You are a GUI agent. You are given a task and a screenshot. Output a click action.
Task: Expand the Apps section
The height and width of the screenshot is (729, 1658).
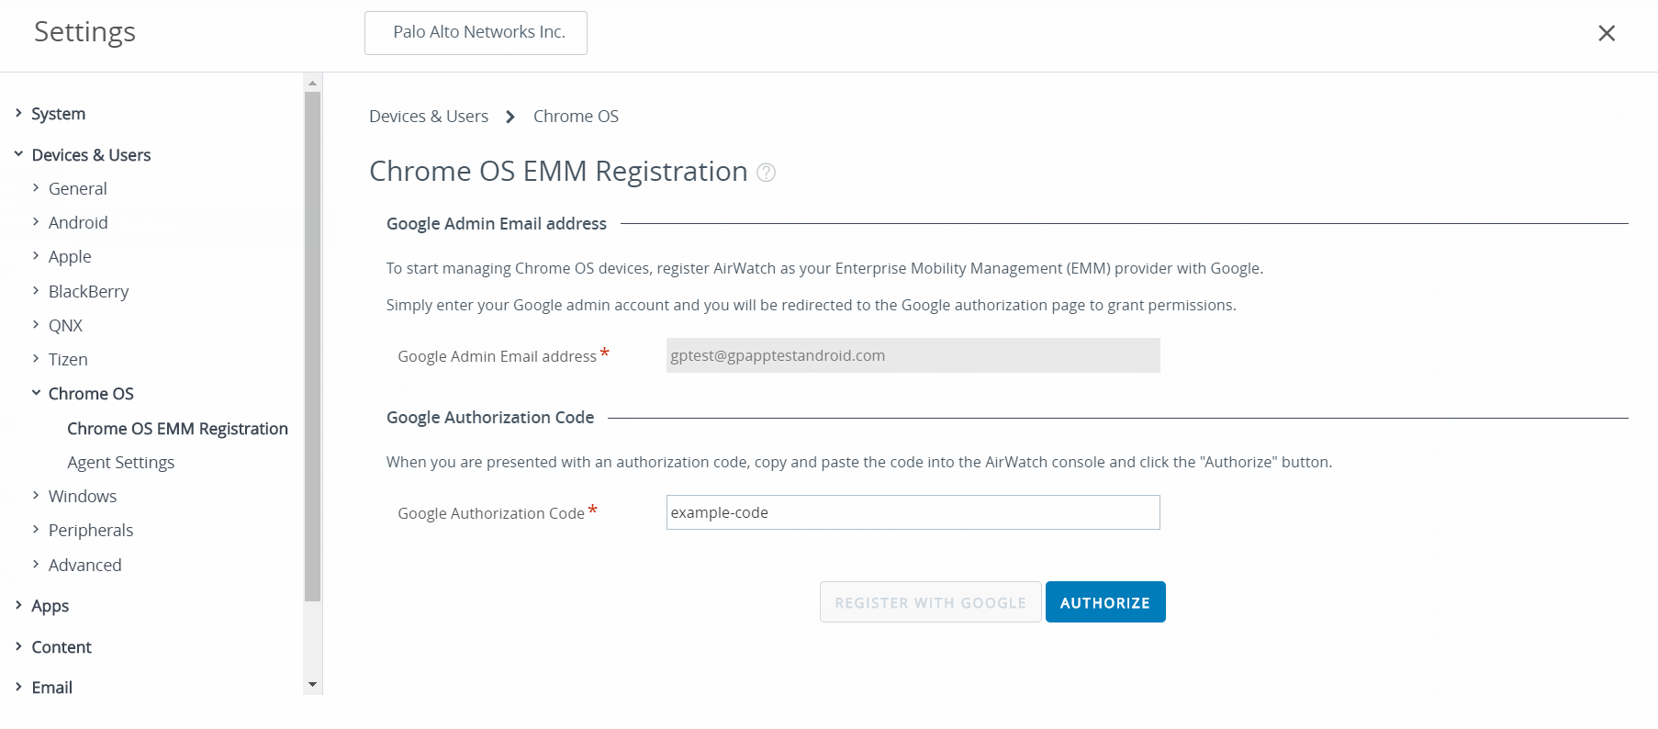(18, 605)
